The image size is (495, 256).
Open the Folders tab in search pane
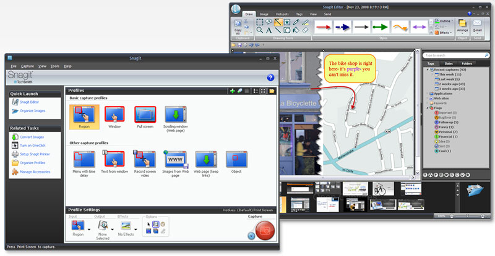coord(467,64)
